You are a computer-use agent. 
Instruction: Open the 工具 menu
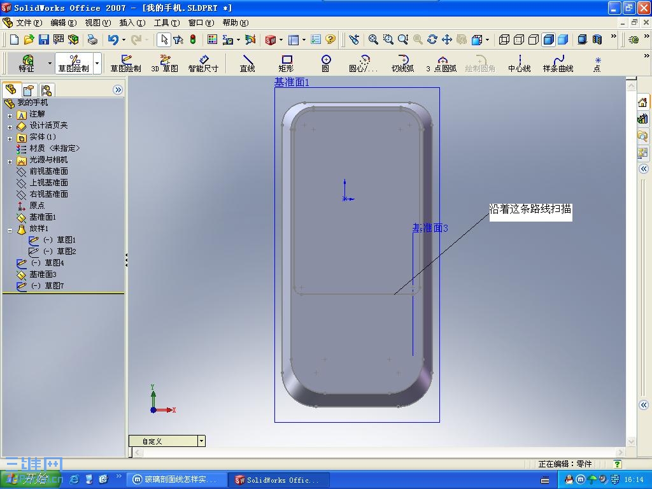(x=167, y=23)
